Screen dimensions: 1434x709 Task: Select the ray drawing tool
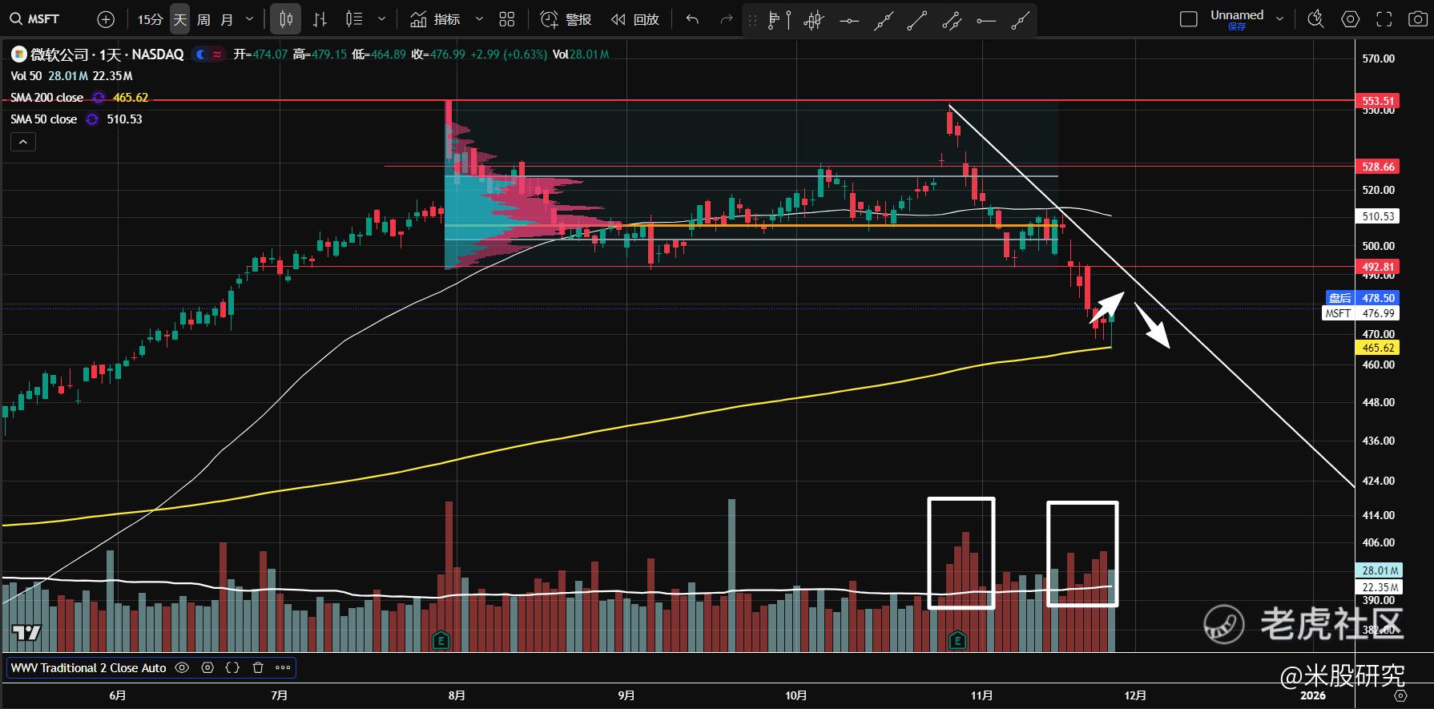coord(1020,20)
